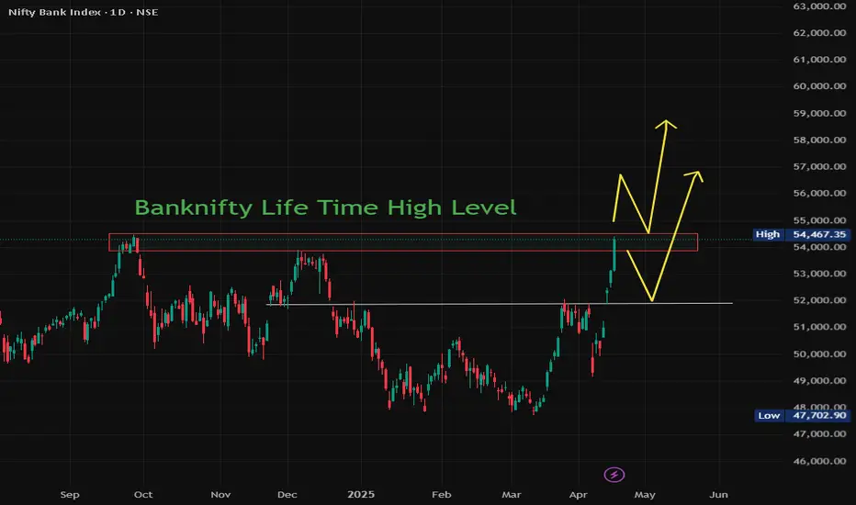Click the 46,000.00 price axis label
The width and height of the screenshot is (856, 505).
point(819,461)
